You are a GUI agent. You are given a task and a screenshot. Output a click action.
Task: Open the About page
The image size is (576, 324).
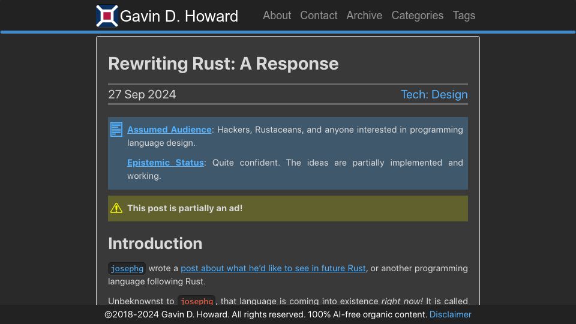coord(277,16)
